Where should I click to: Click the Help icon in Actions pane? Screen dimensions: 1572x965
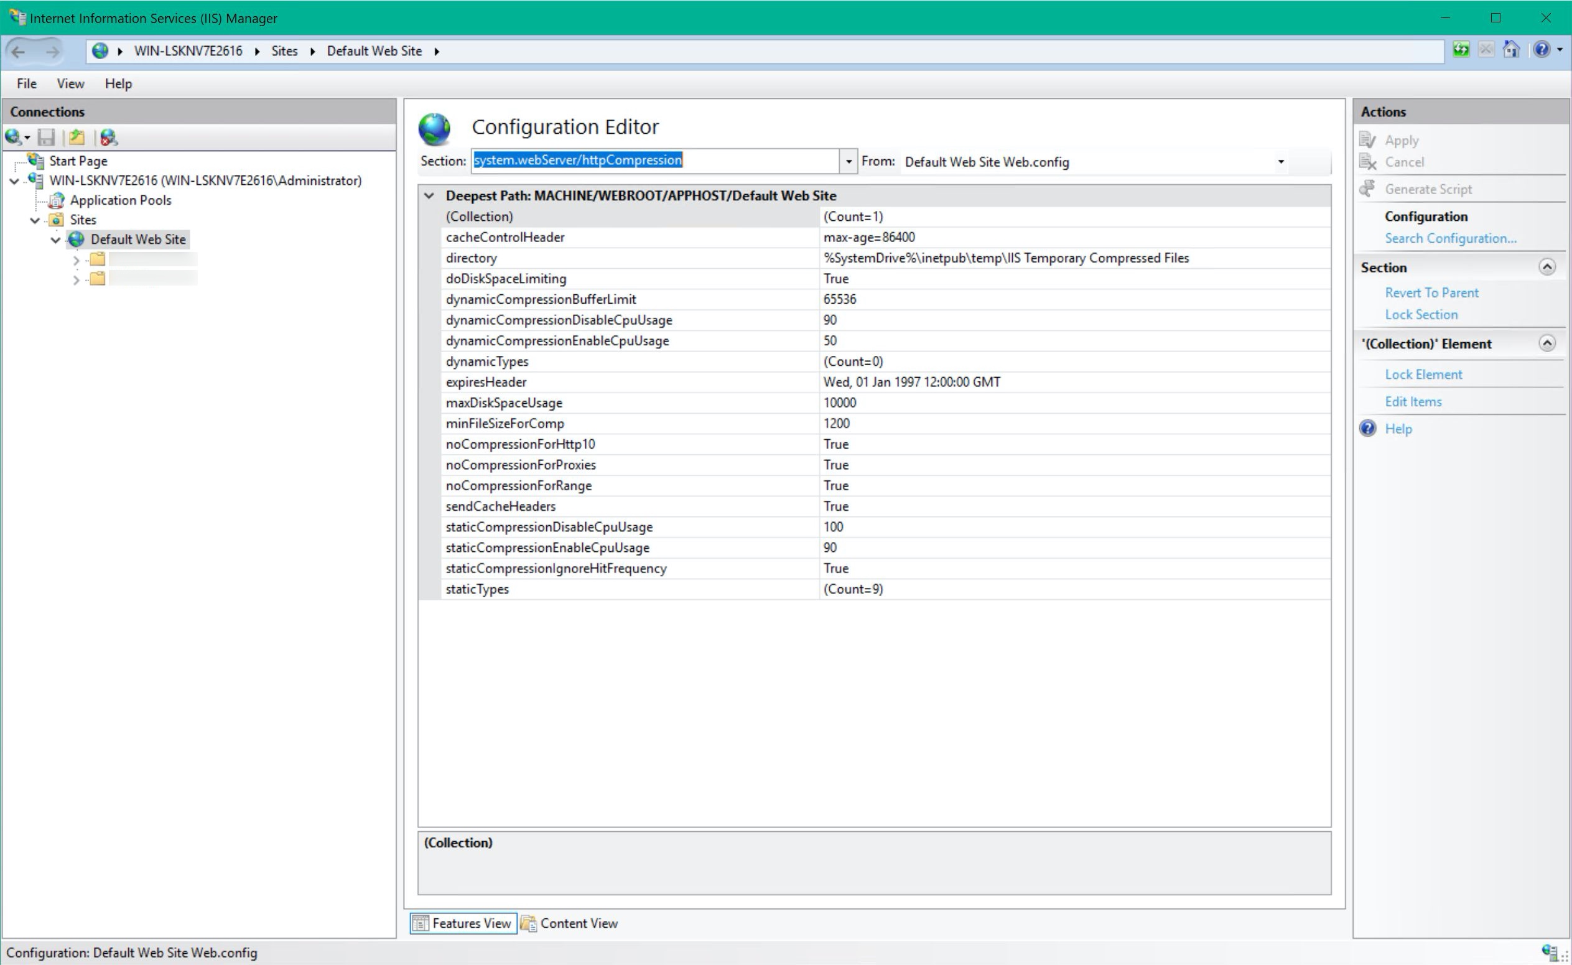click(x=1367, y=428)
